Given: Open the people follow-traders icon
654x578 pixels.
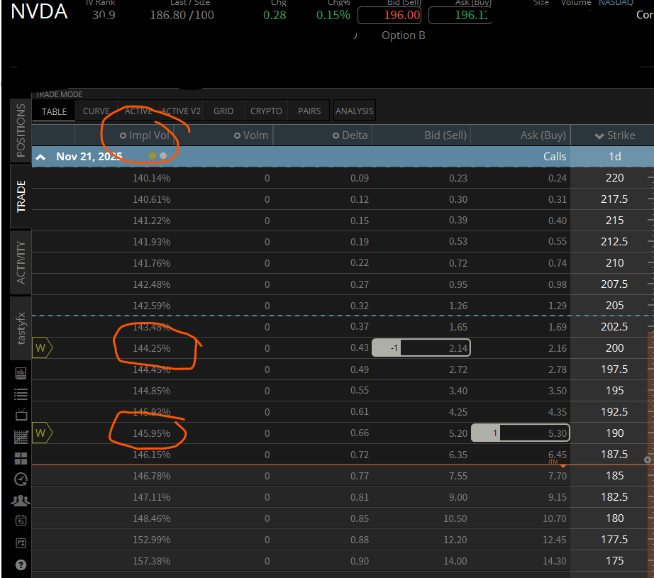Looking at the screenshot, I should point(21,501).
